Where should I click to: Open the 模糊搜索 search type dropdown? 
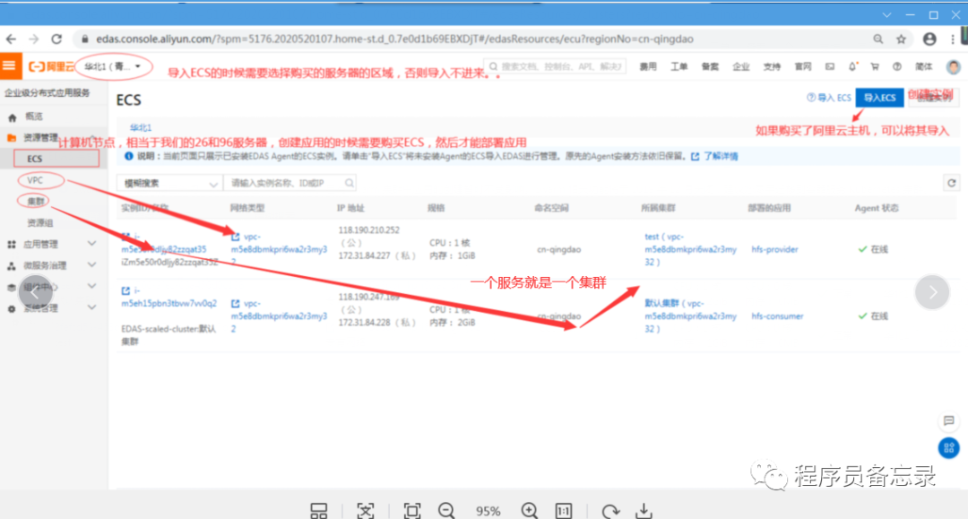[169, 183]
